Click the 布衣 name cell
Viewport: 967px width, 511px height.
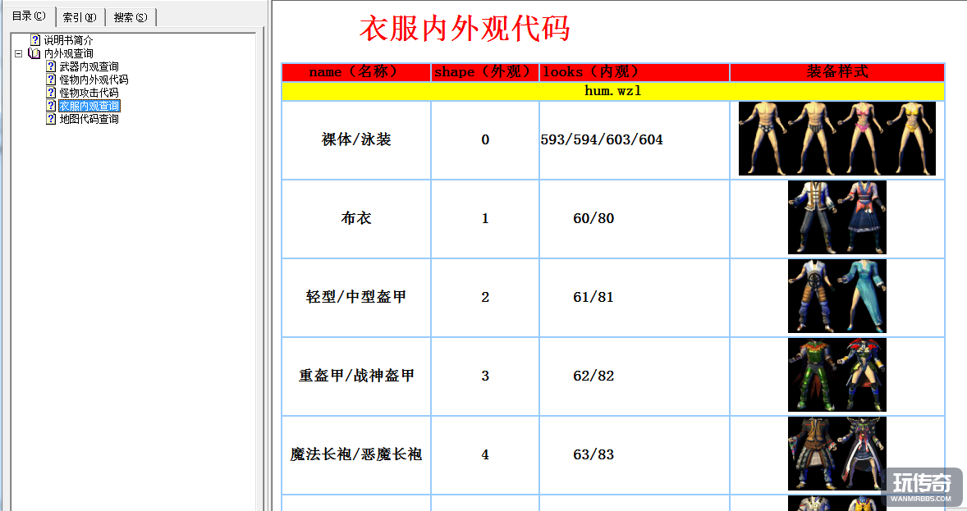[355, 219]
